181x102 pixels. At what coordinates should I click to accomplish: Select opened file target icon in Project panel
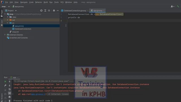[x=41, y=10]
